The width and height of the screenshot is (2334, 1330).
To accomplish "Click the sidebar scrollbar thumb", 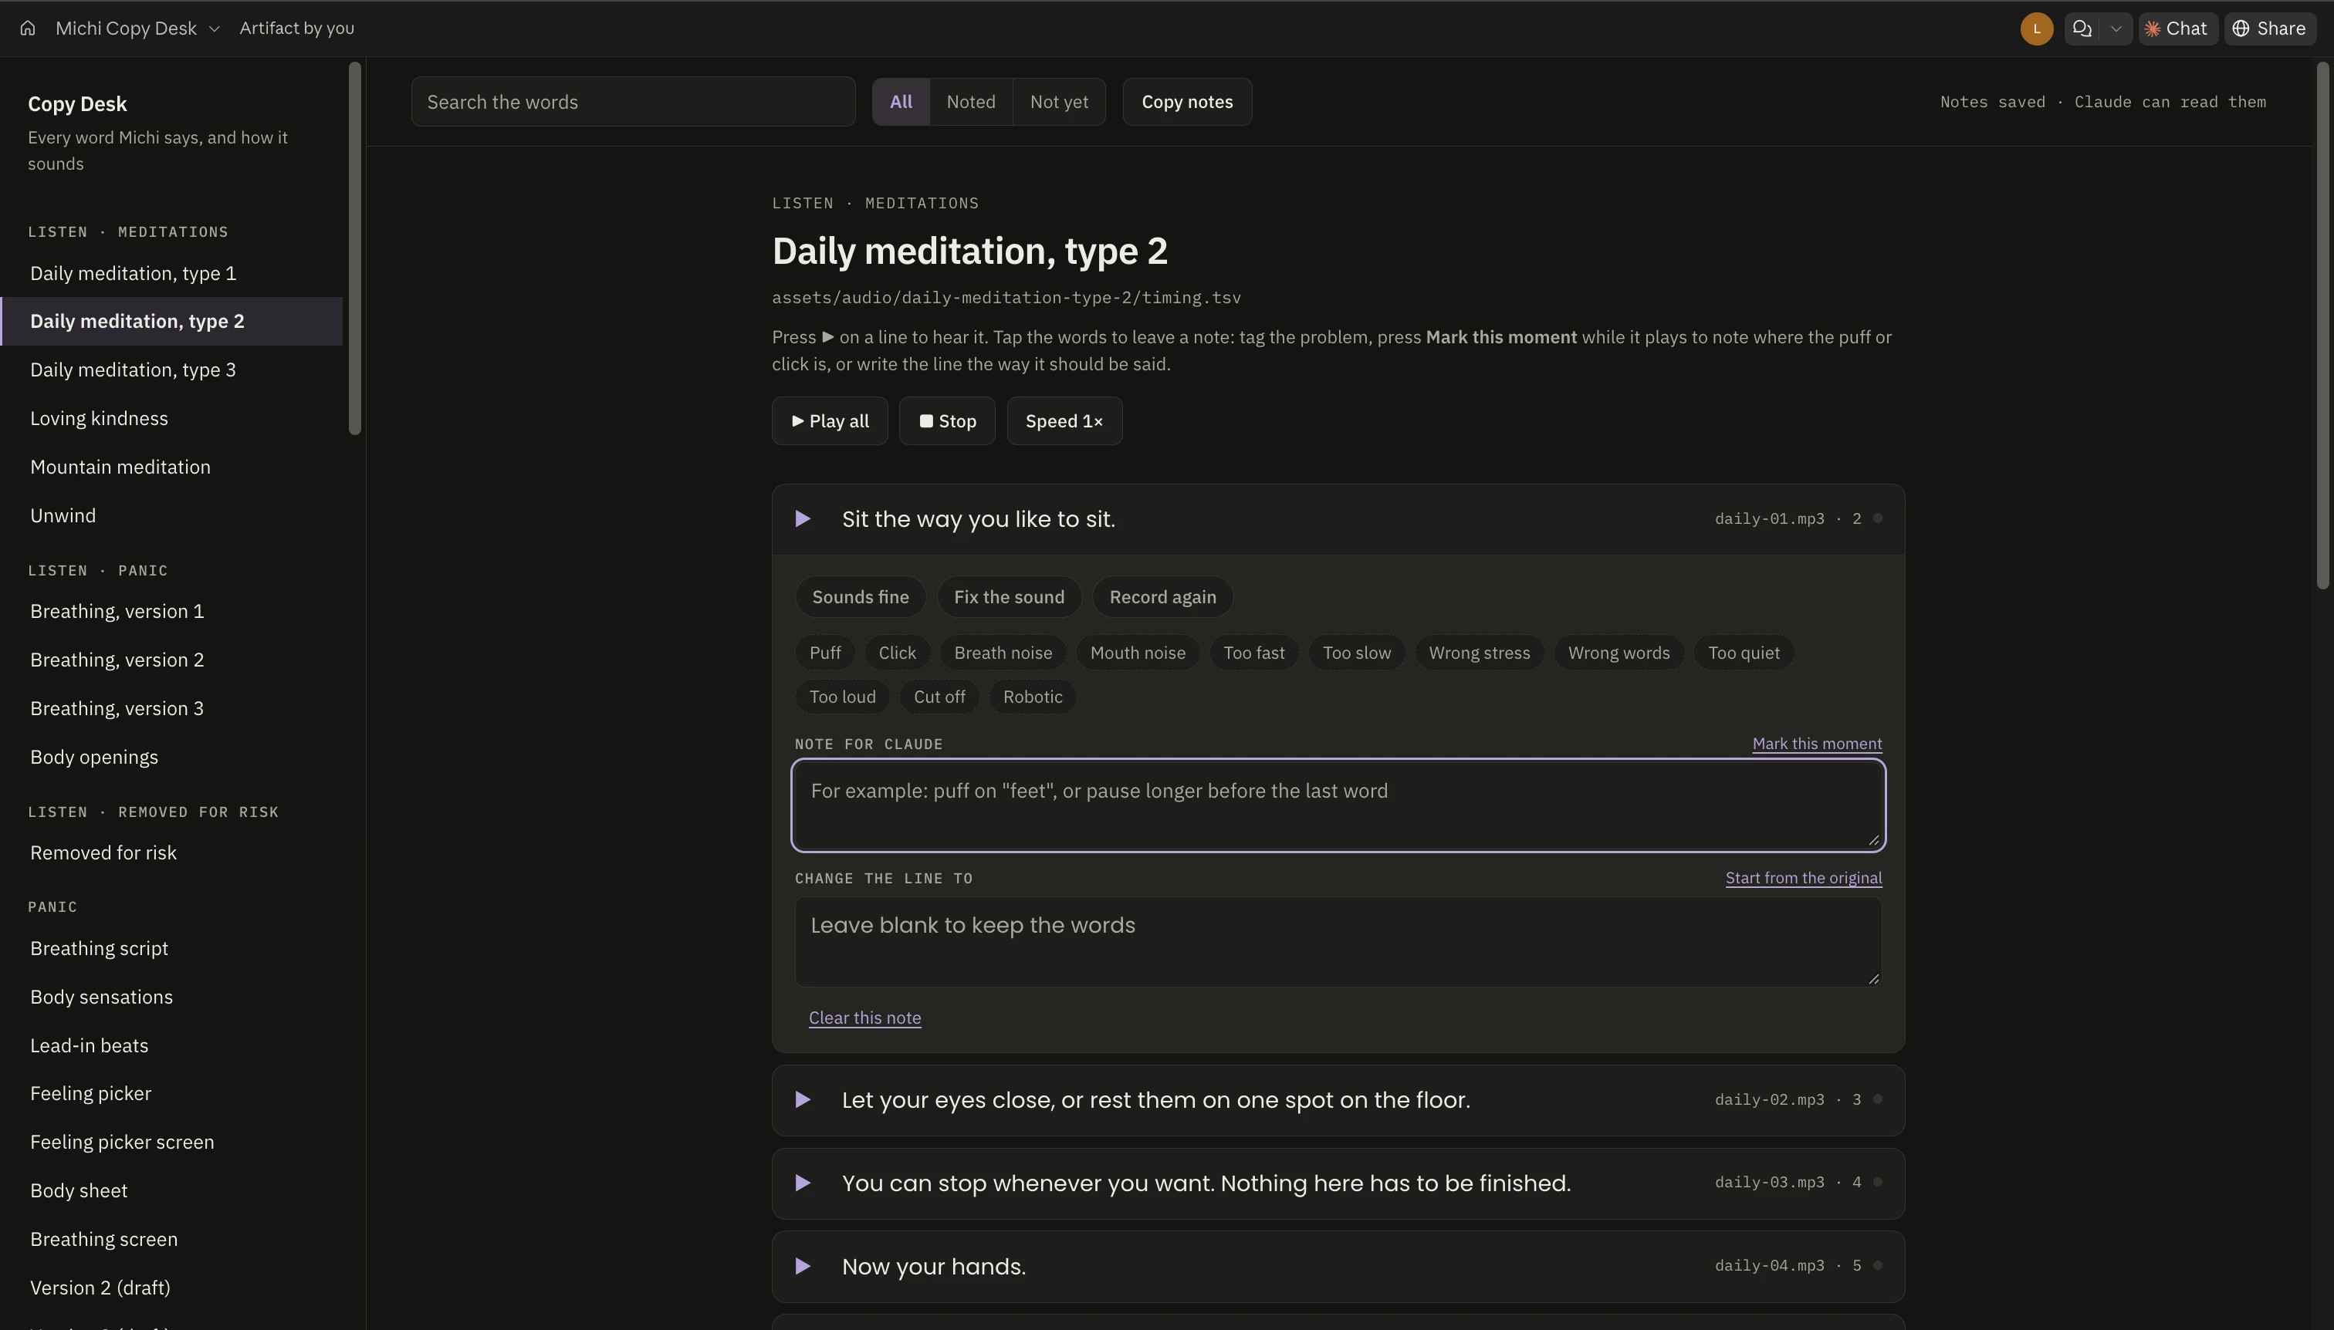I will (354, 248).
